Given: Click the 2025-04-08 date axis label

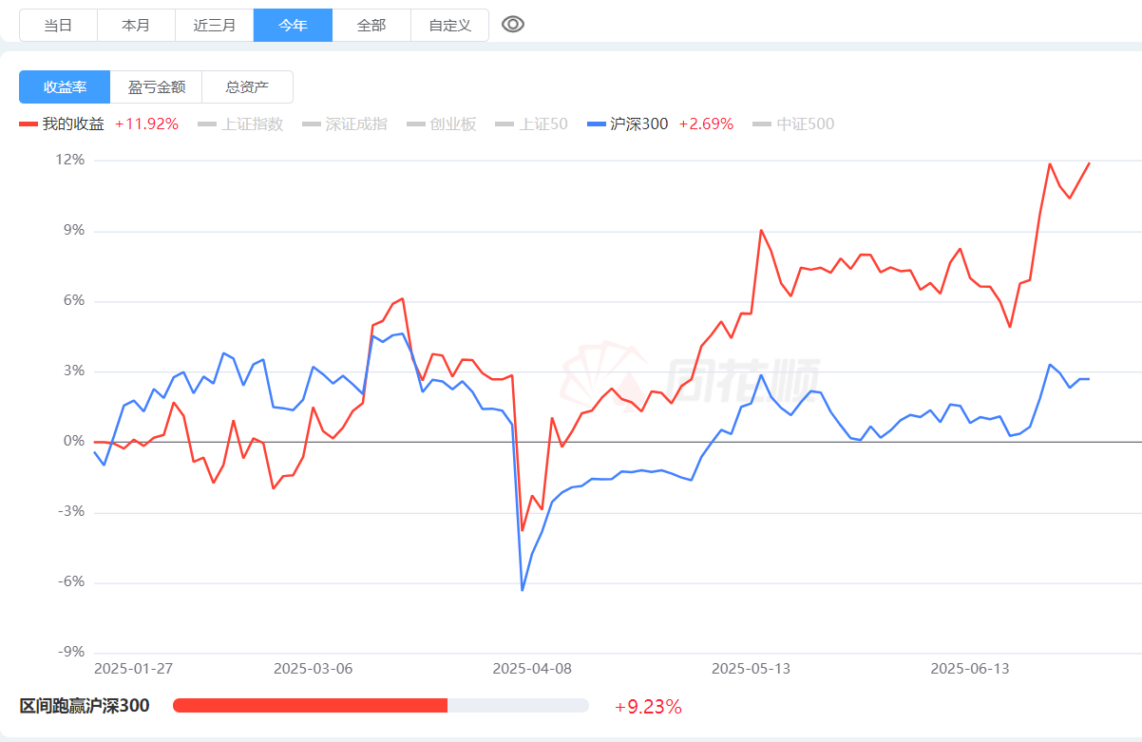Looking at the screenshot, I should [x=532, y=668].
